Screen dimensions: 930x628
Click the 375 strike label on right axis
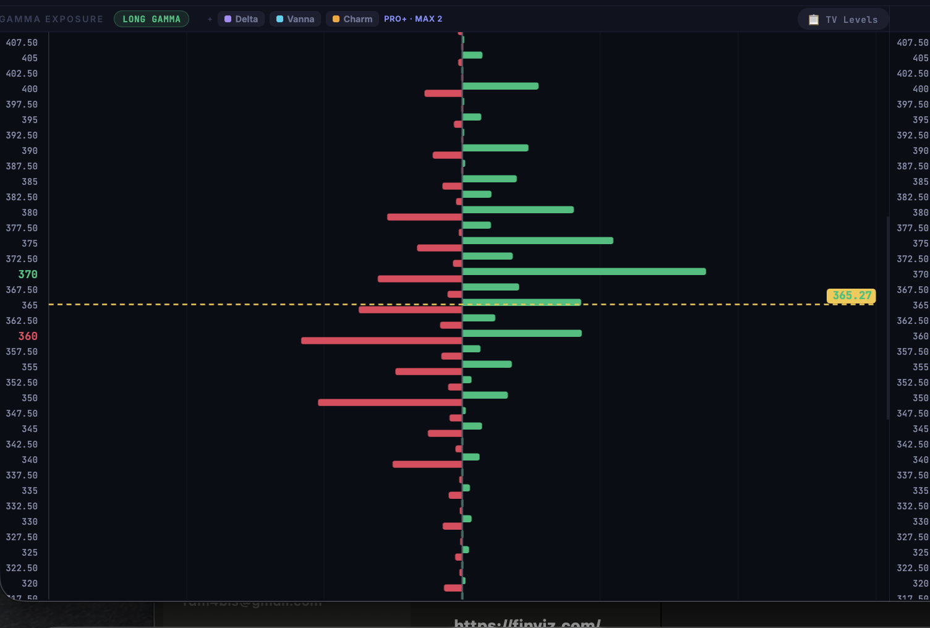pos(921,244)
